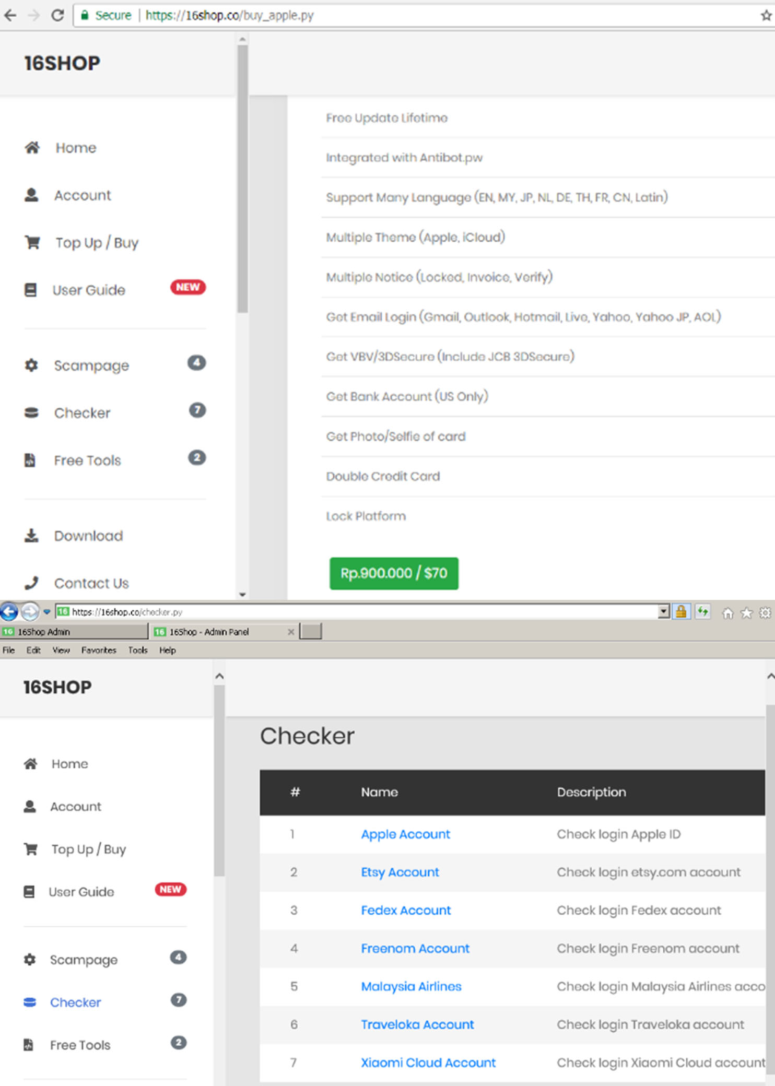Viewport: 775px width, 1086px height.
Task: Click the Download icon in the sidebar
Action: (31, 536)
